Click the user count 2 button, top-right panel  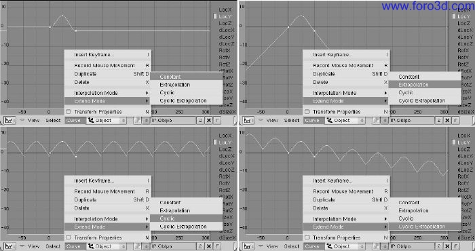point(439,121)
